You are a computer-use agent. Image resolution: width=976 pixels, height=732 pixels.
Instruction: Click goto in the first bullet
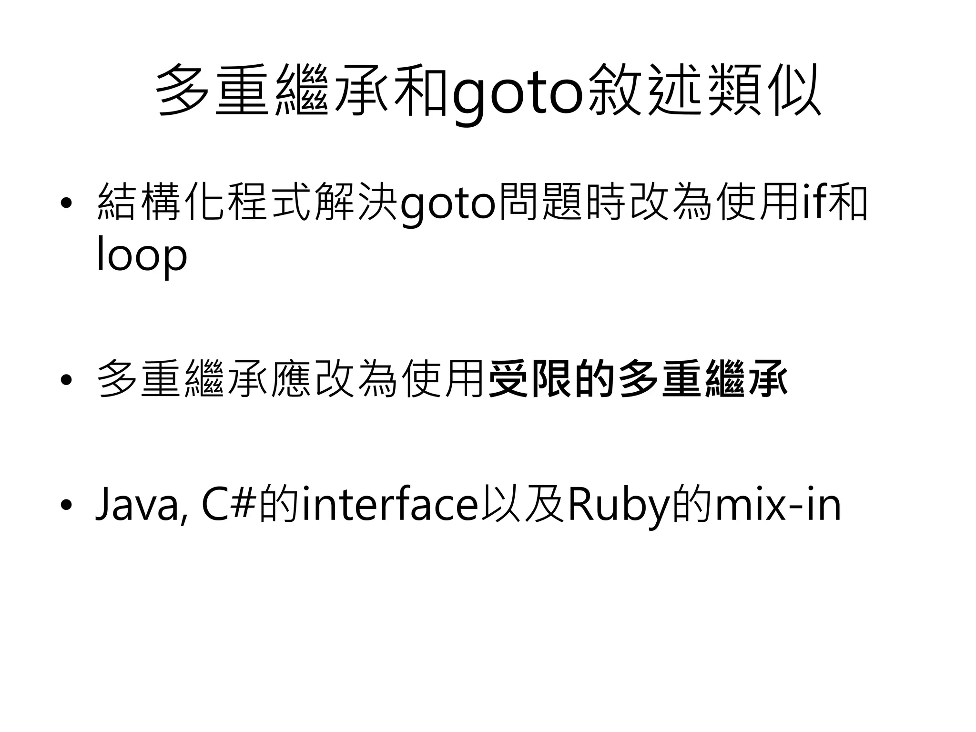(448, 206)
